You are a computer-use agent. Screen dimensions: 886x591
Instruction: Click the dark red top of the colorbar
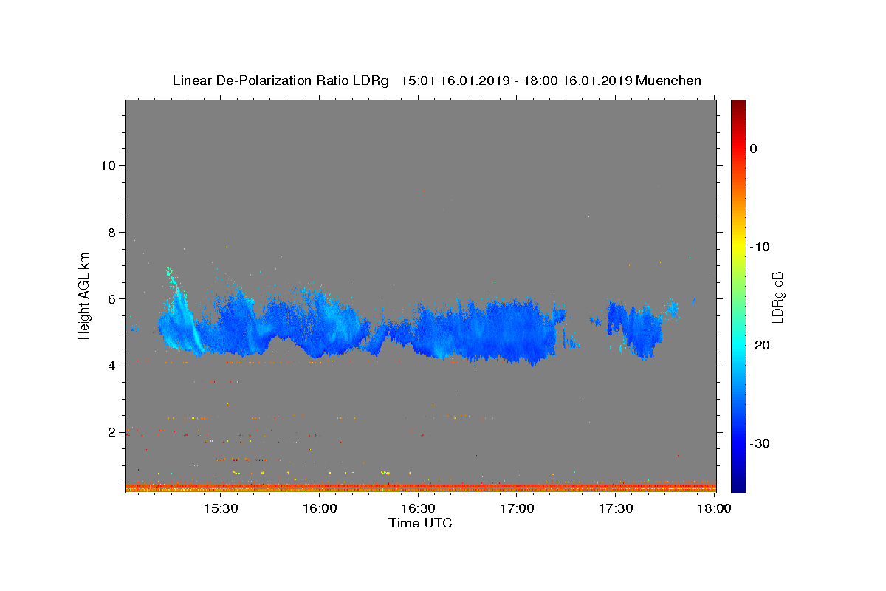click(738, 105)
